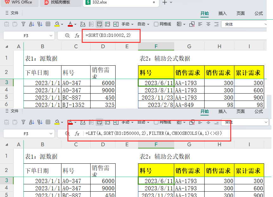This screenshot has width=273, height=197.
Task: Click the zoom magnifier beside fx, SORT formula window
Action: [x=67, y=36]
